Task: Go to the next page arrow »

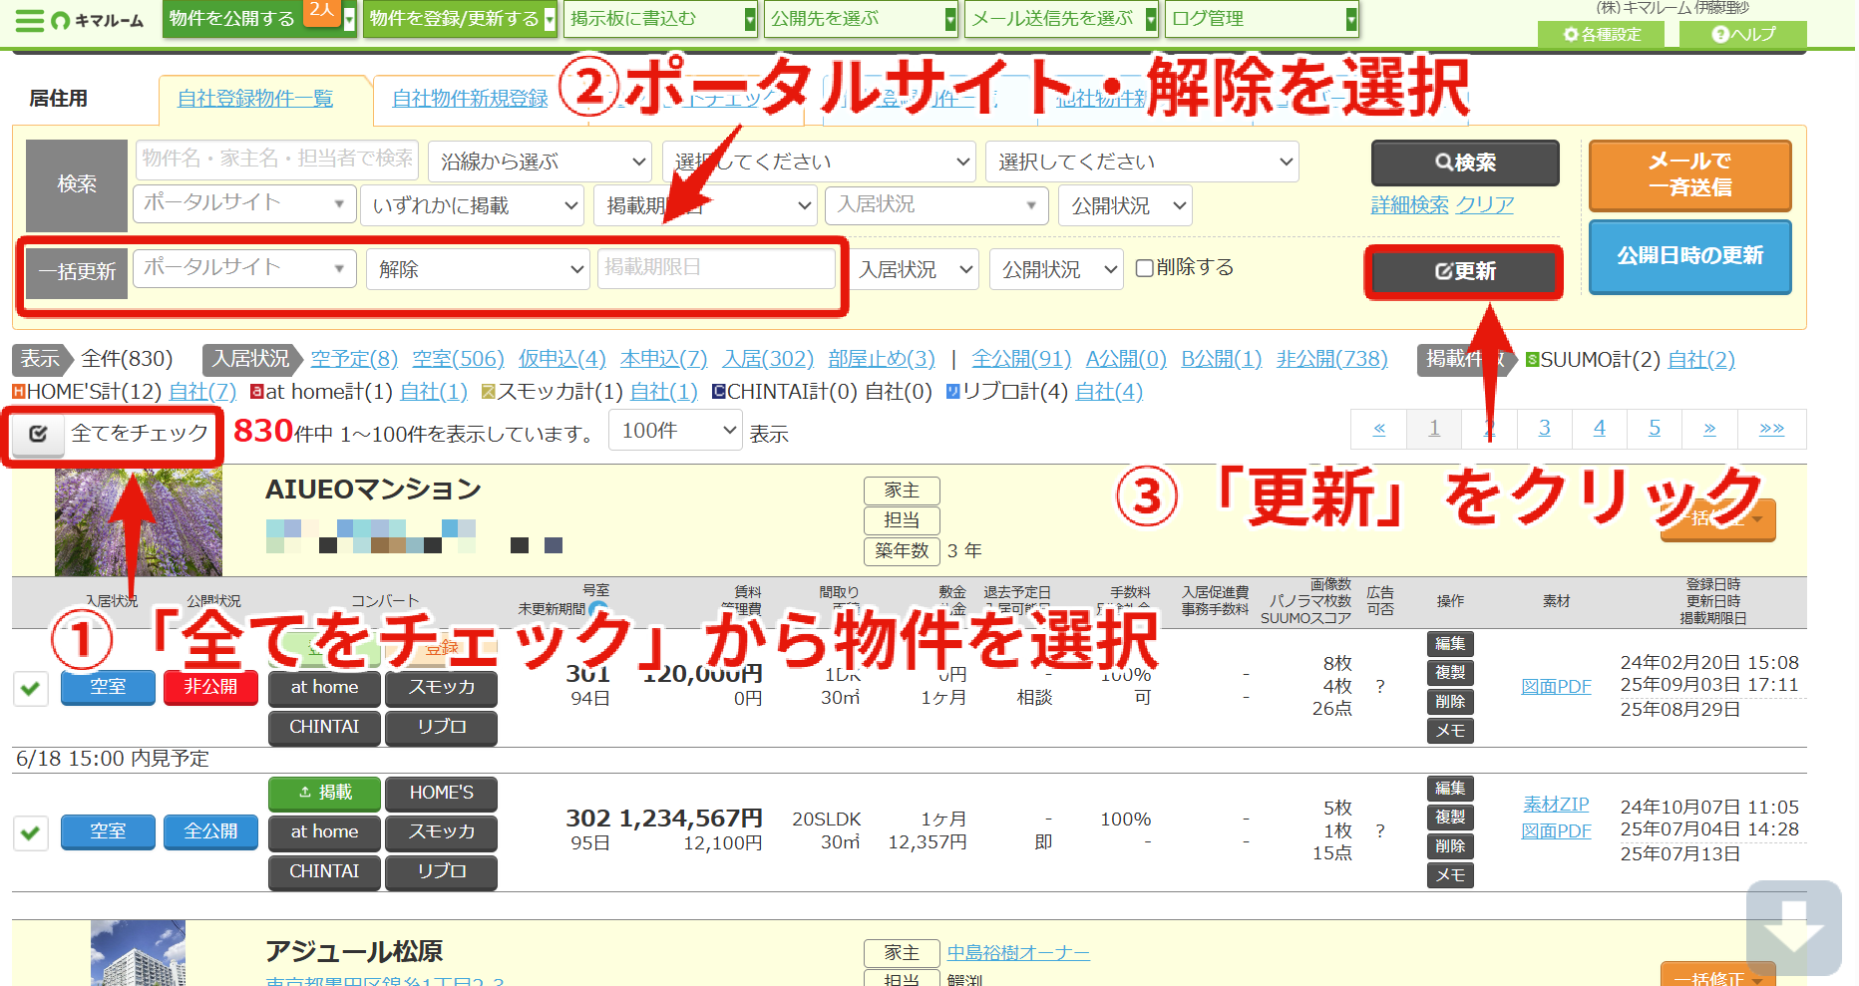Action: 1709,429
